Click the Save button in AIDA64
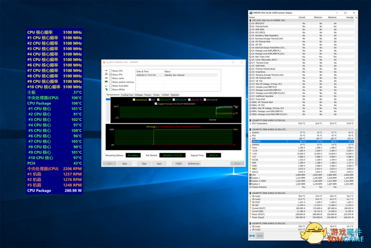Image resolution: width=371 pixels, height=248 pixels. (x=159, y=163)
